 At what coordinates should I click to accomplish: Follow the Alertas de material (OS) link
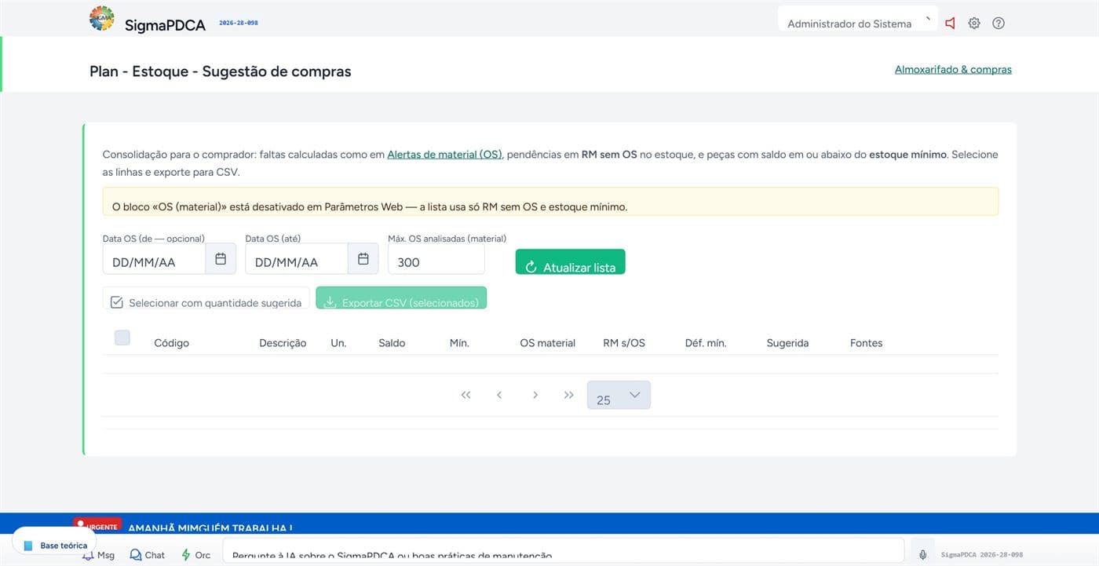pos(444,155)
